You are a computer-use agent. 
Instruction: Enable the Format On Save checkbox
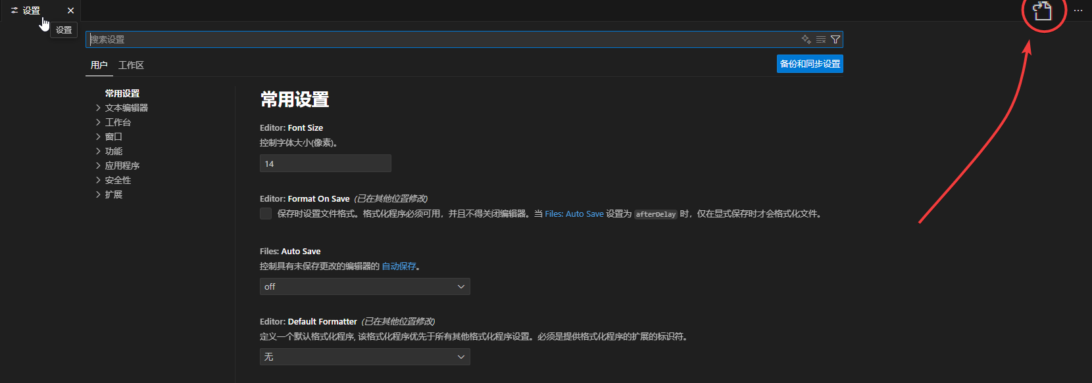coord(266,214)
